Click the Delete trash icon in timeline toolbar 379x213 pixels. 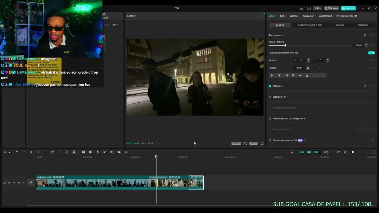pos(52,152)
